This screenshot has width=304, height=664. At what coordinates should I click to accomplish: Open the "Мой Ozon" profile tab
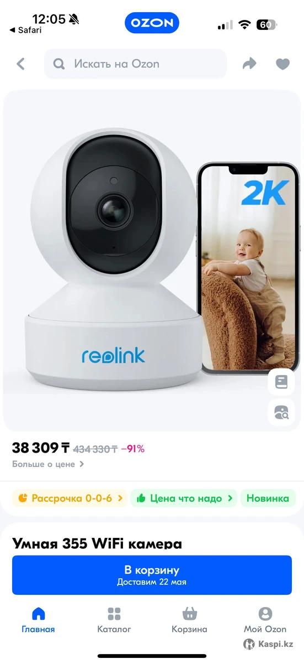click(265, 620)
